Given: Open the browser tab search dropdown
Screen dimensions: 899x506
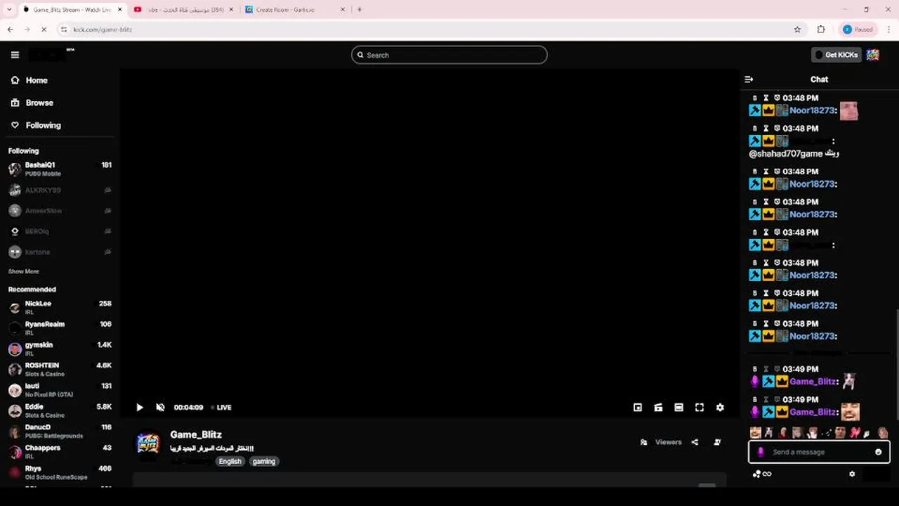Looking at the screenshot, I should 9,10.
